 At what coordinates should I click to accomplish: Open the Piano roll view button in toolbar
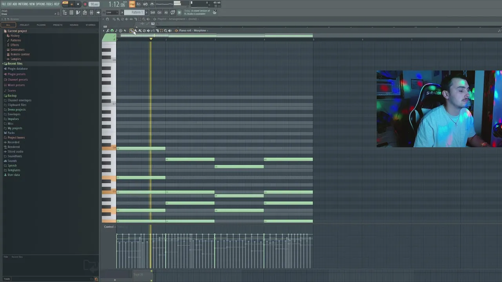tap(78, 13)
